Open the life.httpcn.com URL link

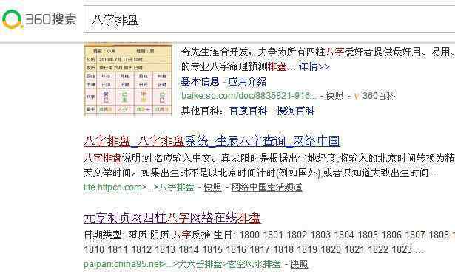click(x=138, y=187)
